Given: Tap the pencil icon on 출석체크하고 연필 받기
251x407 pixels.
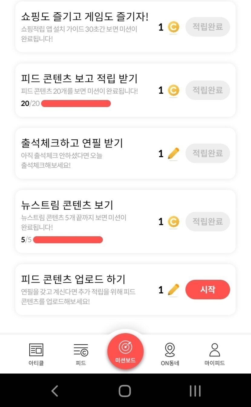Looking at the screenshot, I should pos(173,154).
